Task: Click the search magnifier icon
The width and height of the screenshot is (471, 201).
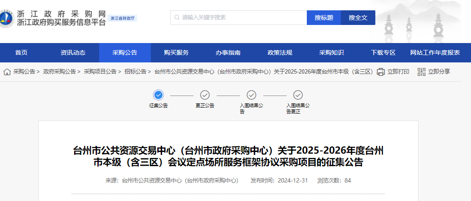Action: coord(177,18)
